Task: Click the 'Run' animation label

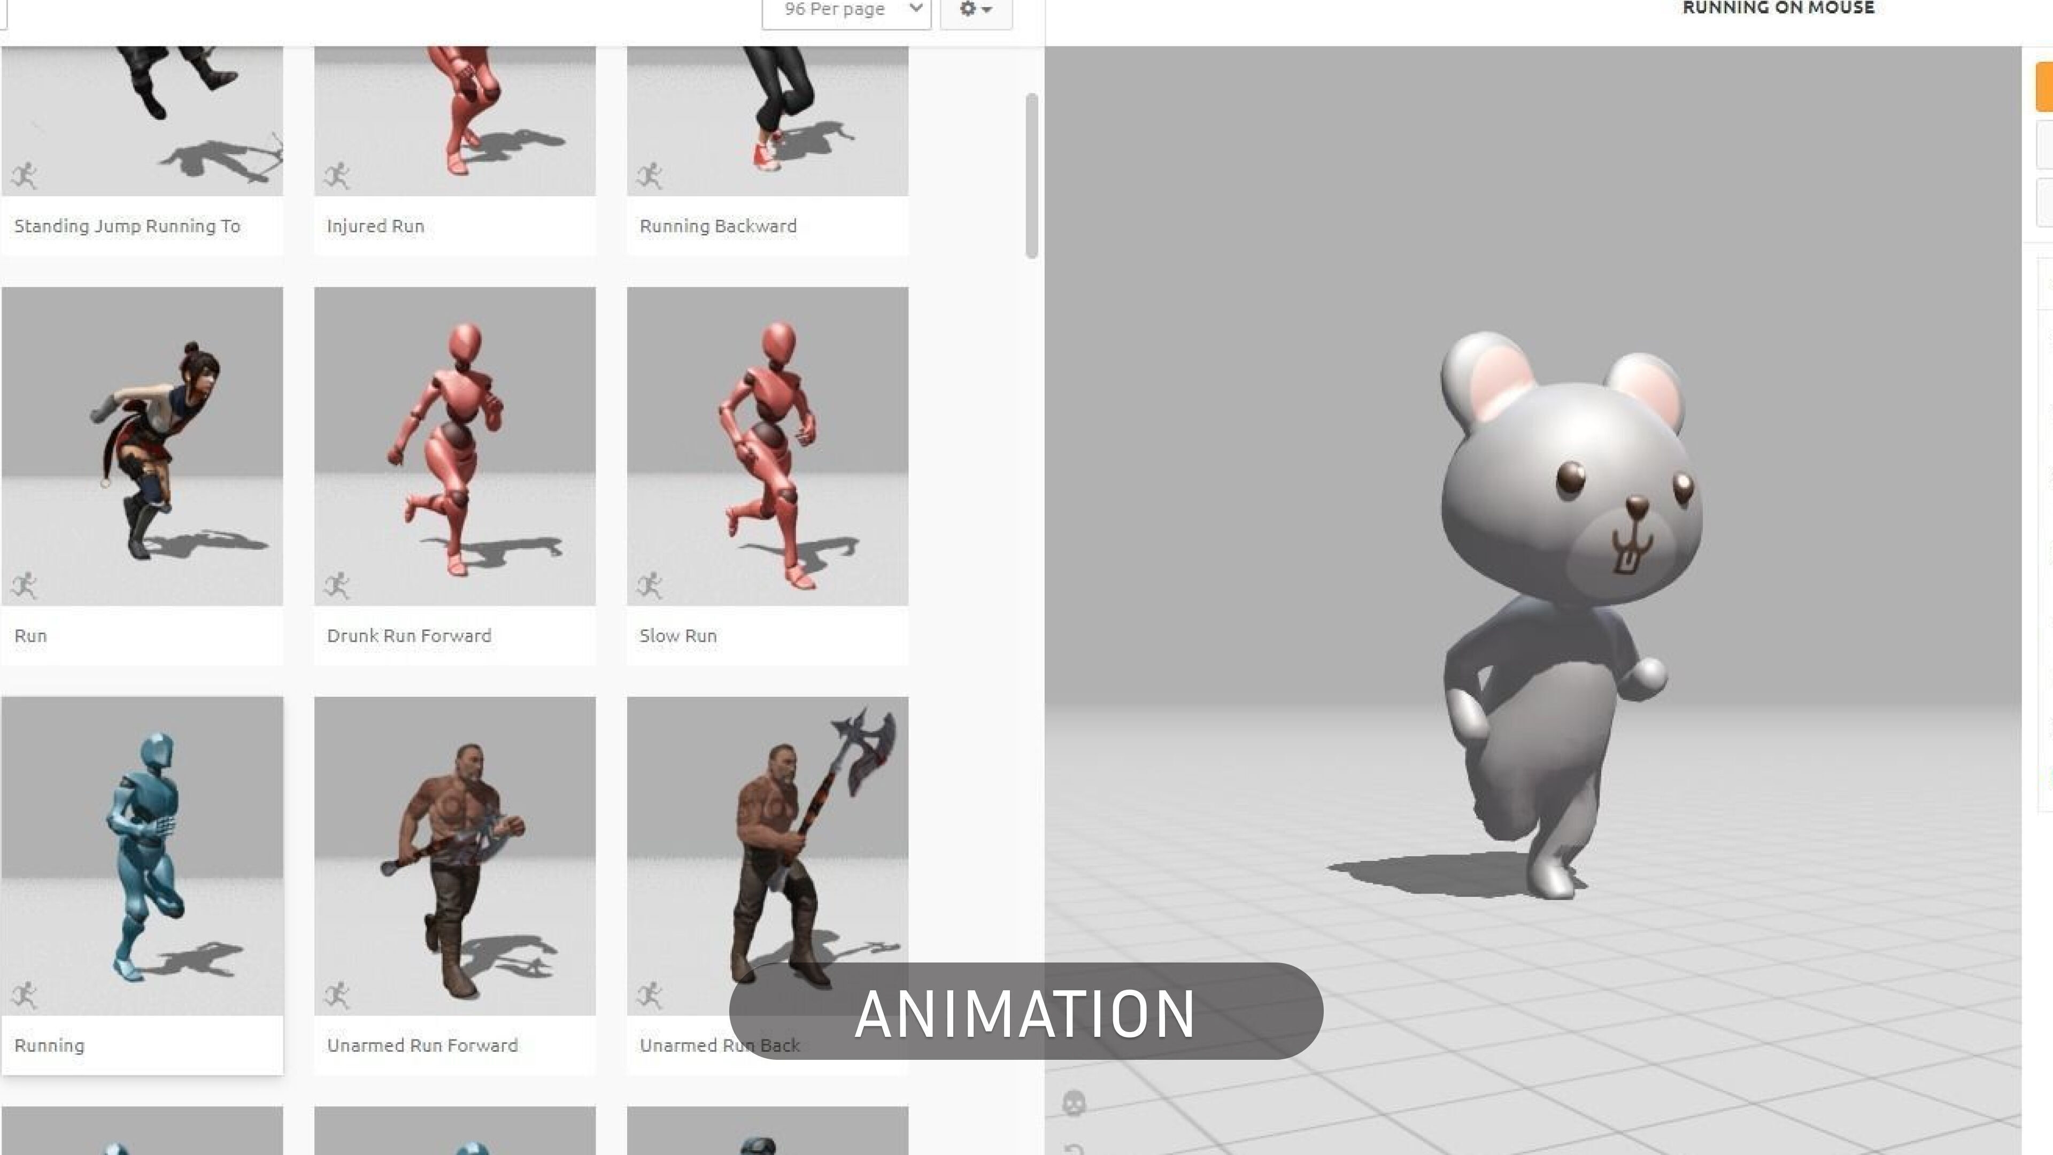Action: [30, 636]
